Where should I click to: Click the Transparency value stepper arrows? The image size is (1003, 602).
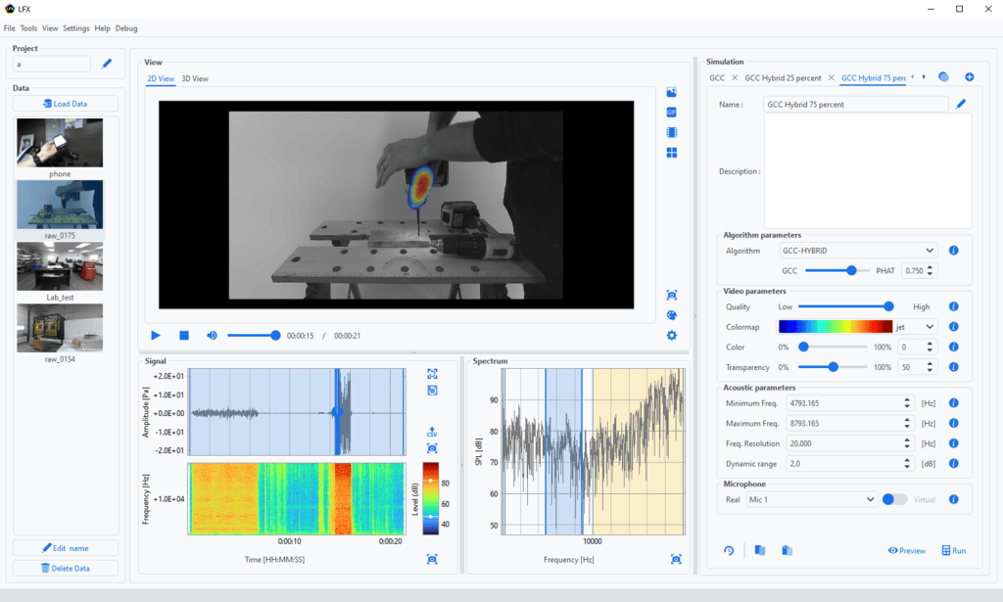[931, 367]
